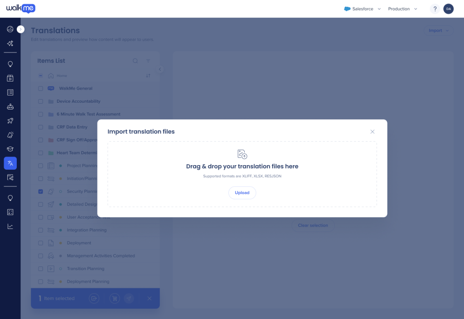Viewport: 464px width, 319px height.
Task: Click the Upload button in the dialog
Action: [242, 193]
